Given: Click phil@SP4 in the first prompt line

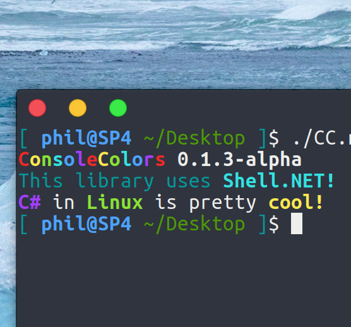Looking at the screenshot, I should point(86,139).
